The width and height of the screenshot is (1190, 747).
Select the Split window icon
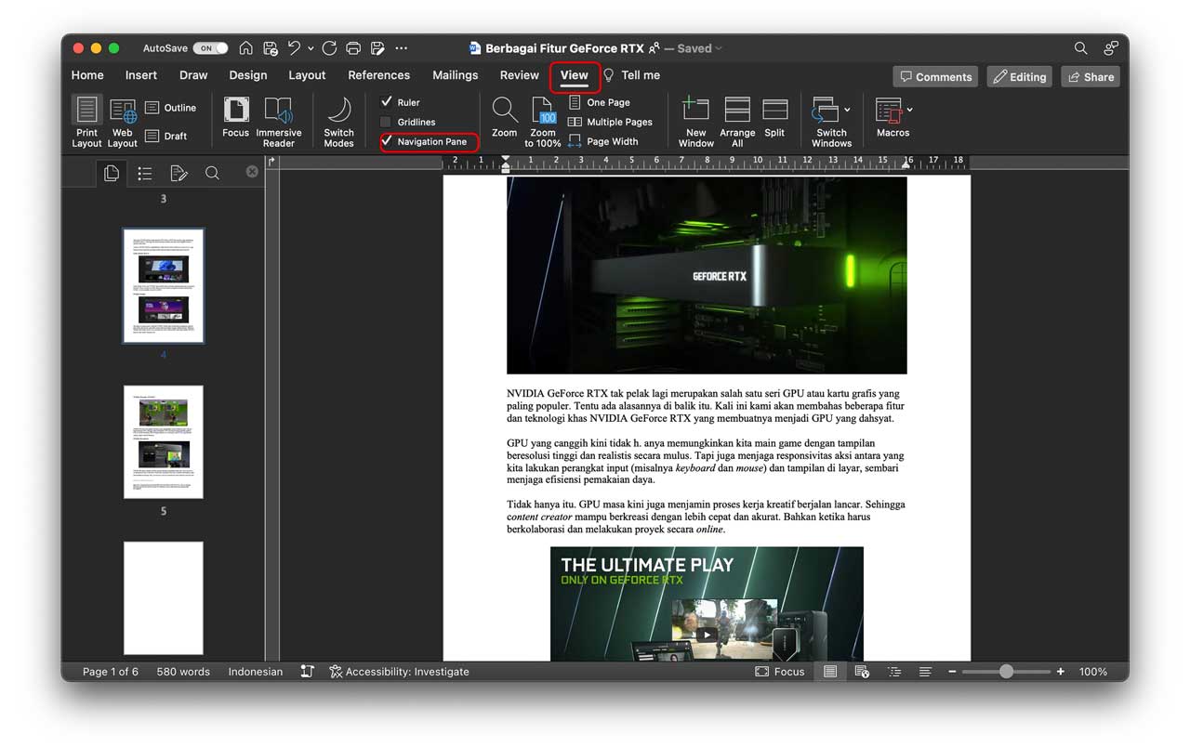pos(774,119)
